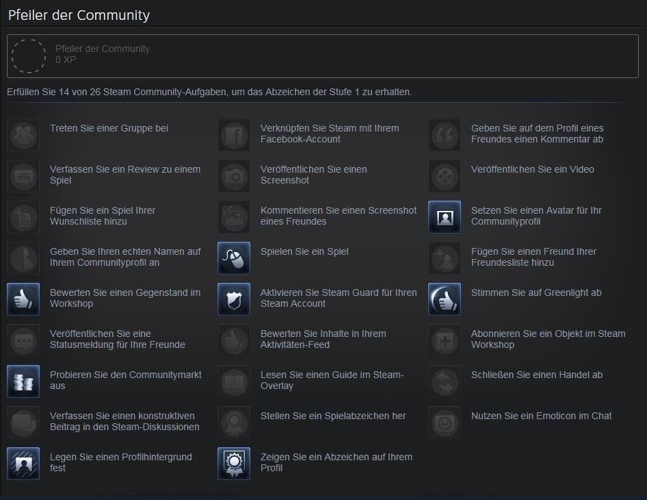The image size is (647, 500).
Task: Click the quotation mark comment icon
Action: (x=445, y=135)
